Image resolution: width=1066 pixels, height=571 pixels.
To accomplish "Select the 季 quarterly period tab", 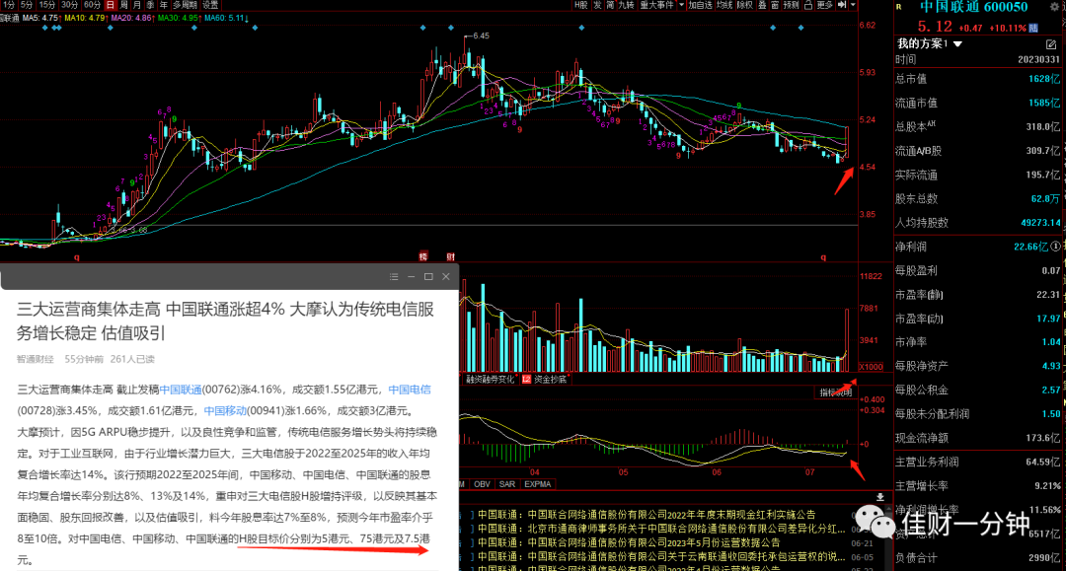I will (x=150, y=5).
